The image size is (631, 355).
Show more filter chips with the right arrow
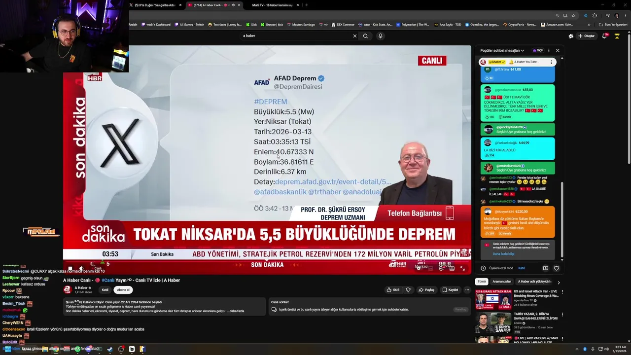tap(559, 282)
